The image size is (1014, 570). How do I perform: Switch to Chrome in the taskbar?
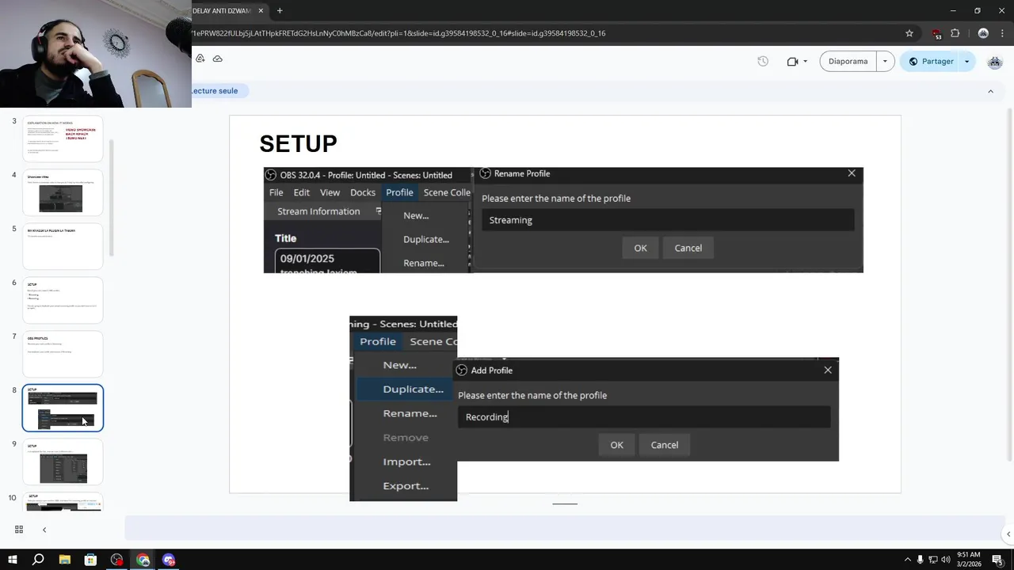coord(143,560)
